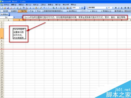131x98 pixels.
Task: Apply bold formatting
Action: click(x=116, y=8)
